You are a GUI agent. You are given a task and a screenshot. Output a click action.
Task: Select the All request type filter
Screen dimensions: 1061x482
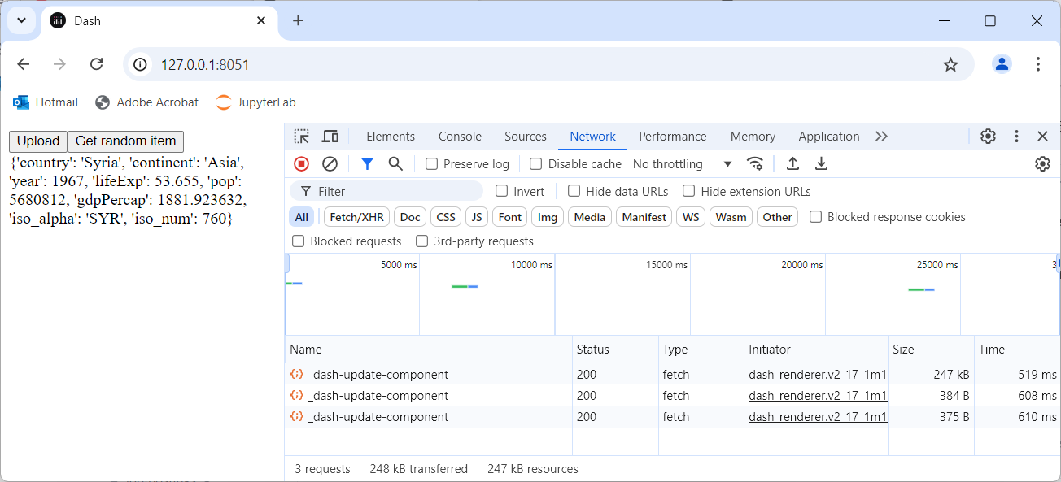click(302, 217)
